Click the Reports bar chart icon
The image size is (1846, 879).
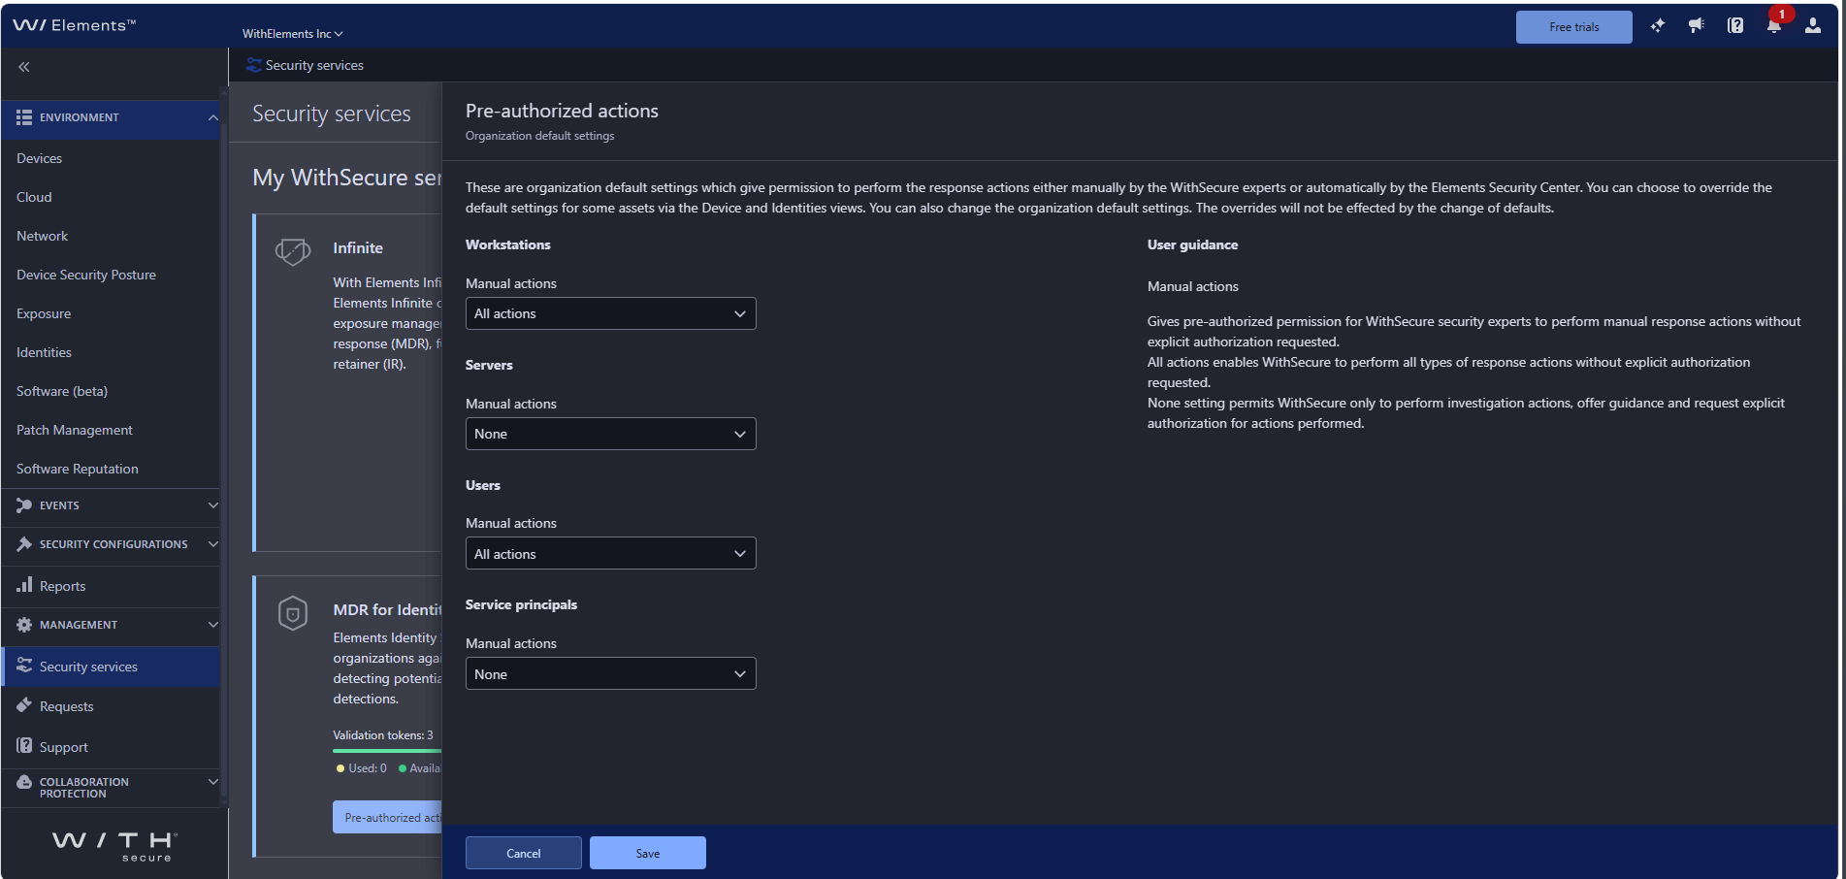pos(24,585)
